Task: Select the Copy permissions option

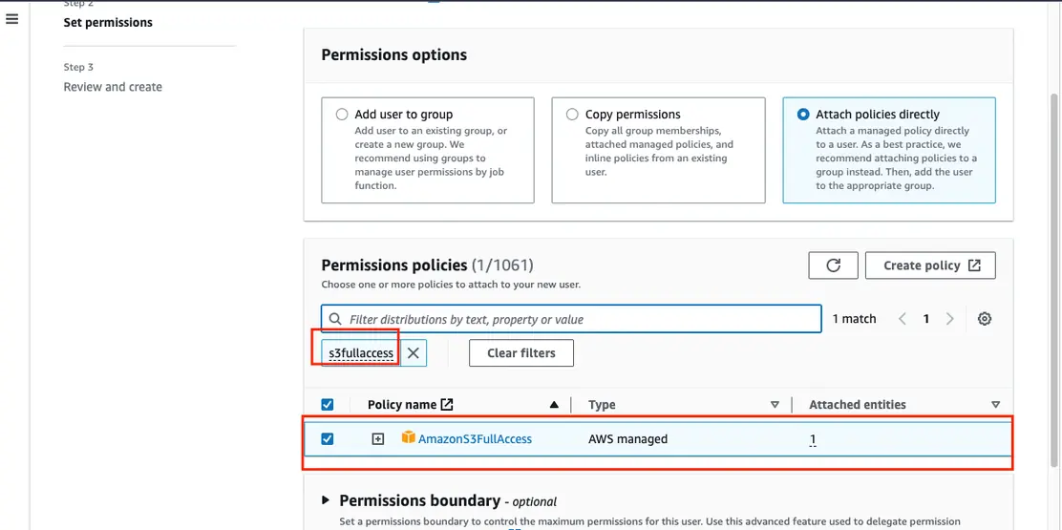Action: [x=572, y=115]
